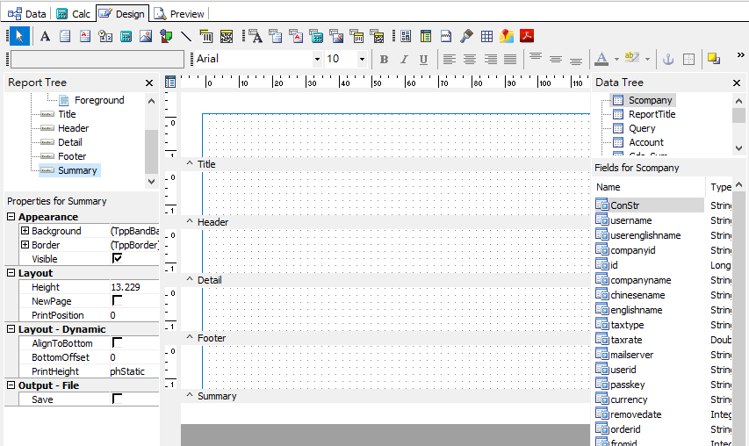Image resolution: width=749 pixels, height=446 pixels.
Task: Click the font color A swatch
Action: 601,59
